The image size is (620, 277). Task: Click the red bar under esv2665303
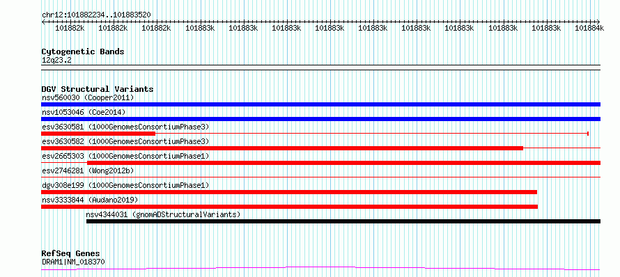343,163
